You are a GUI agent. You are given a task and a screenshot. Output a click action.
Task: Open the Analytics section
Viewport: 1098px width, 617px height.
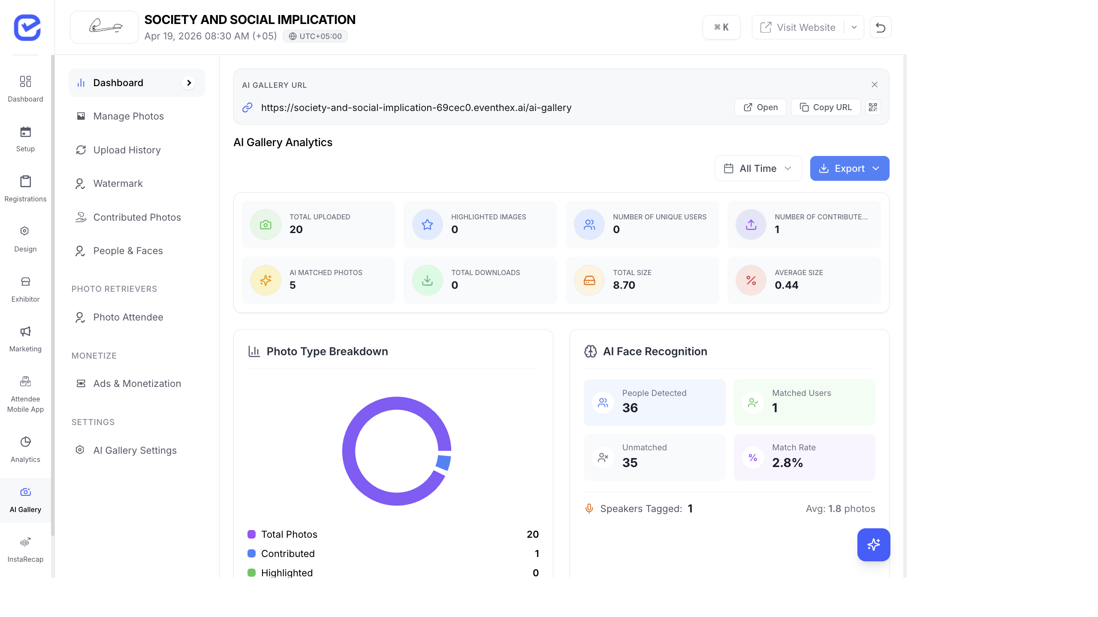tap(25, 449)
